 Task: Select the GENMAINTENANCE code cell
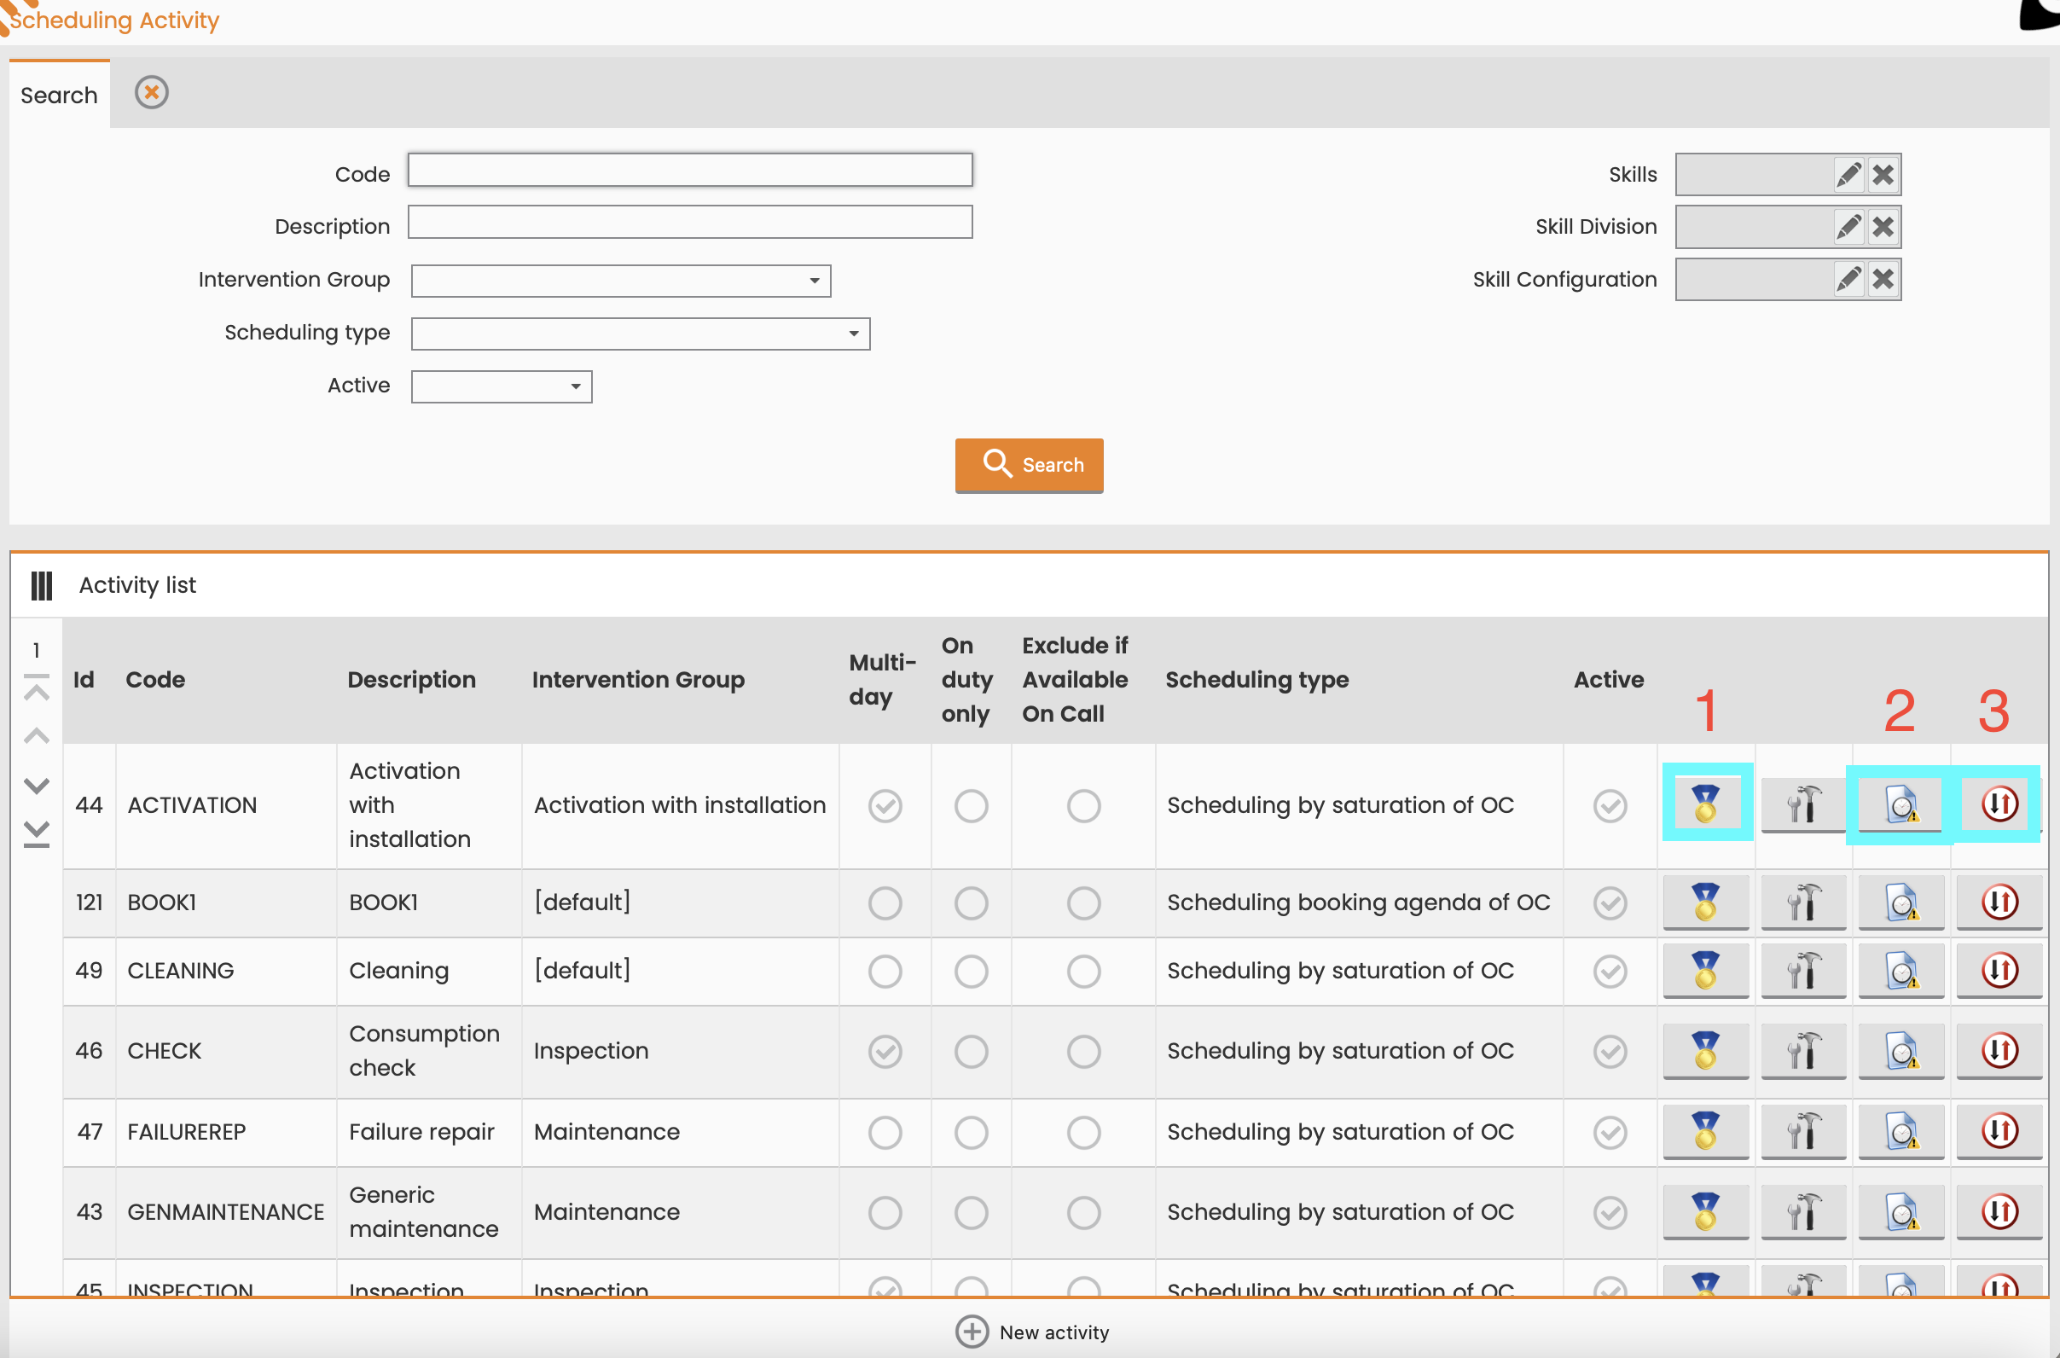click(x=226, y=1212)
